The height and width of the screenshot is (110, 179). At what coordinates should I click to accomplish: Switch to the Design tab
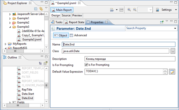(x=56, y=15)
